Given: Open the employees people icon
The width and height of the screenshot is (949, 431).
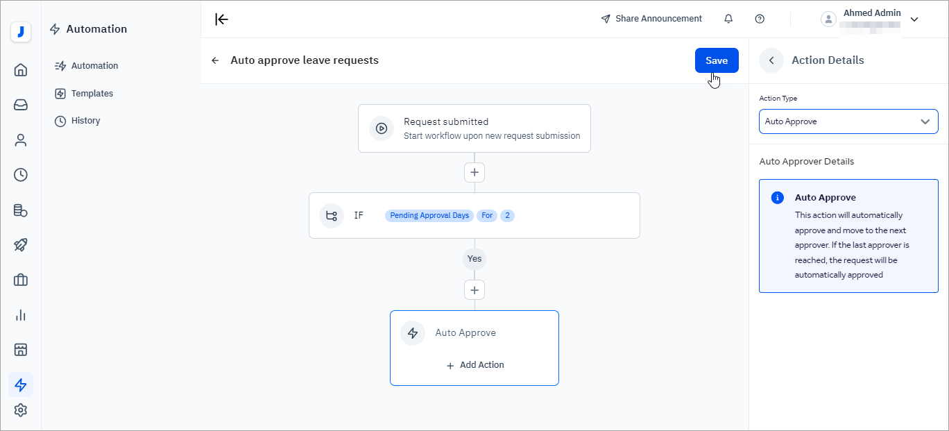Looking at the screenshot, I should [21, 140].
